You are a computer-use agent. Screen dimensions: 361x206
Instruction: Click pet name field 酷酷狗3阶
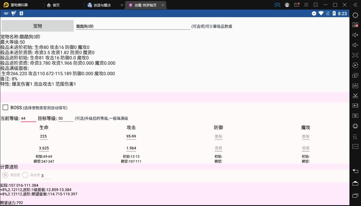(133, 26)
